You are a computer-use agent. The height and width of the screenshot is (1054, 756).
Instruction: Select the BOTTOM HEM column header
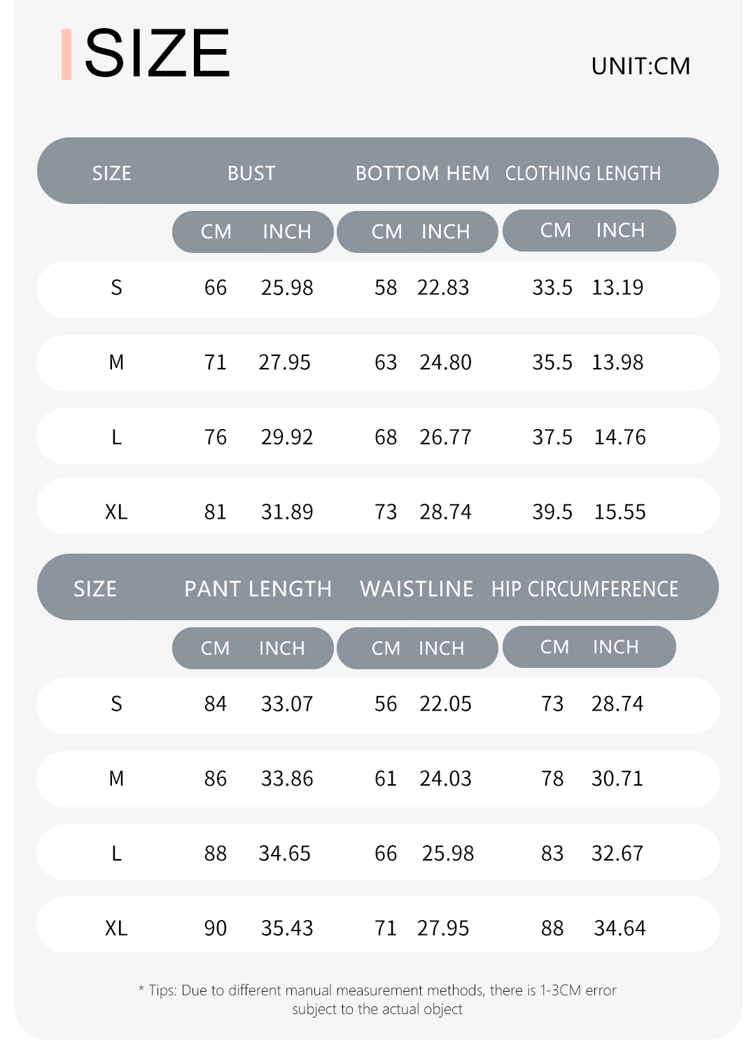click(x=422, y=173)
